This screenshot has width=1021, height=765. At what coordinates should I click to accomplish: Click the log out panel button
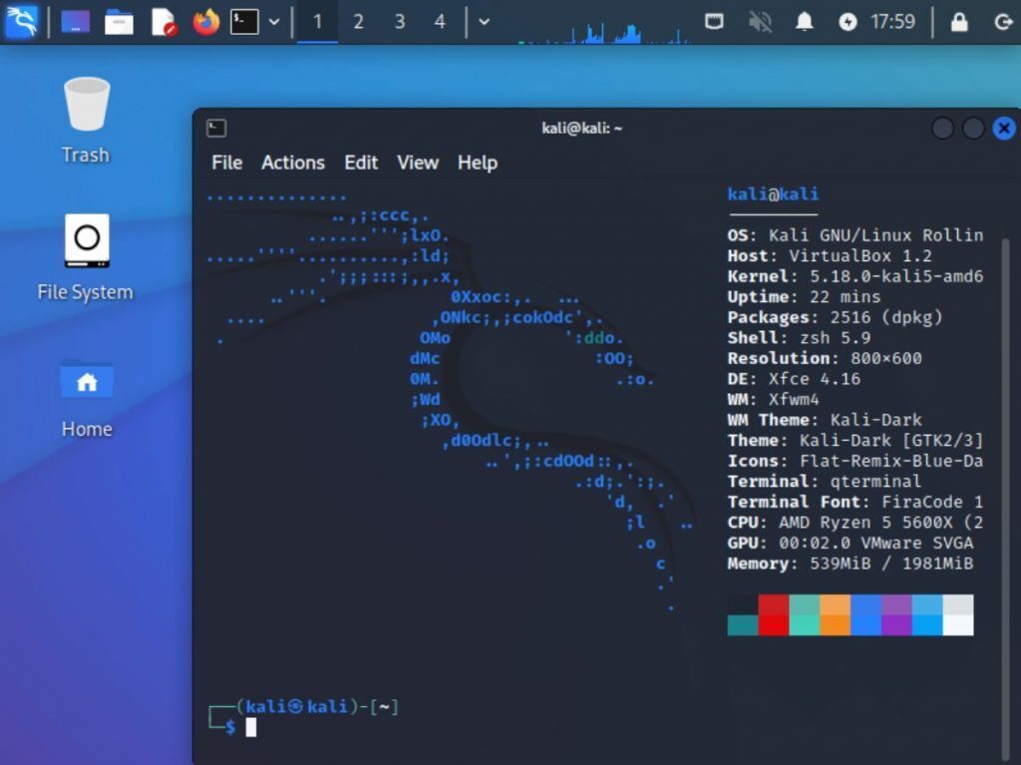pyautogui.click(x=1003, y=22)
